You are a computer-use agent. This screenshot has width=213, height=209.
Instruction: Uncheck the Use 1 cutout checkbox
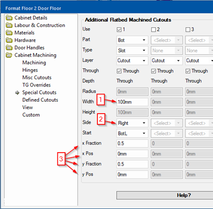[119, 30]
